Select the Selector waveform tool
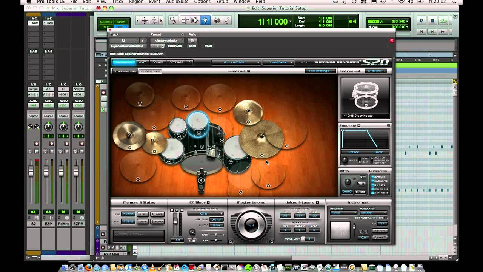The image size is (483, 272). point(195,20)
